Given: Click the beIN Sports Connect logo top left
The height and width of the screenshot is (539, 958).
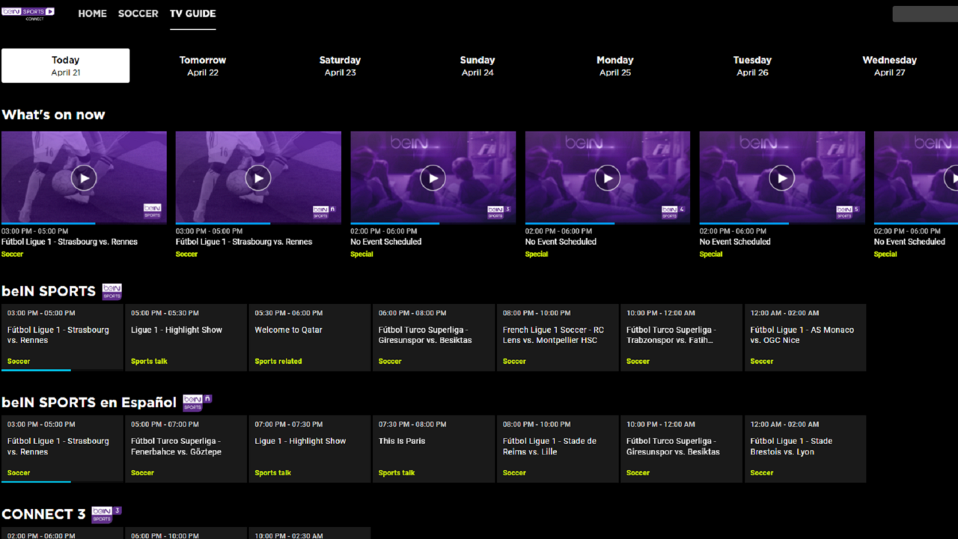Looking at the screenshot, I should 29,13.
